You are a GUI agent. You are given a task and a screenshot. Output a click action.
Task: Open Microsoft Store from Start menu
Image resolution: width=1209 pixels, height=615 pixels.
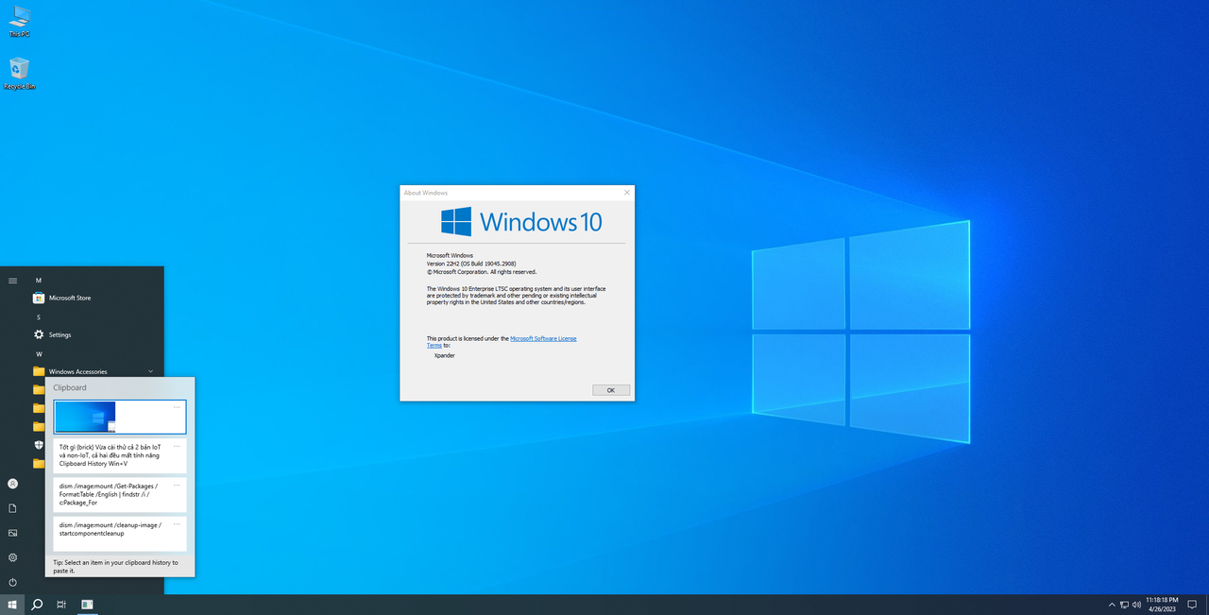pos(94,298)
